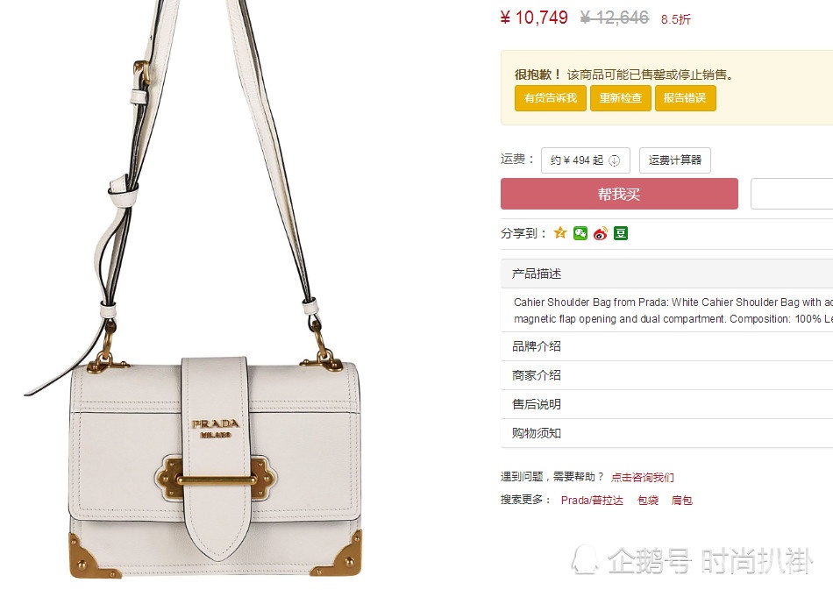Open the 运费计算器 shipping calculator
This screenshot has height=590, width=833.
click(x=674, y=160)
